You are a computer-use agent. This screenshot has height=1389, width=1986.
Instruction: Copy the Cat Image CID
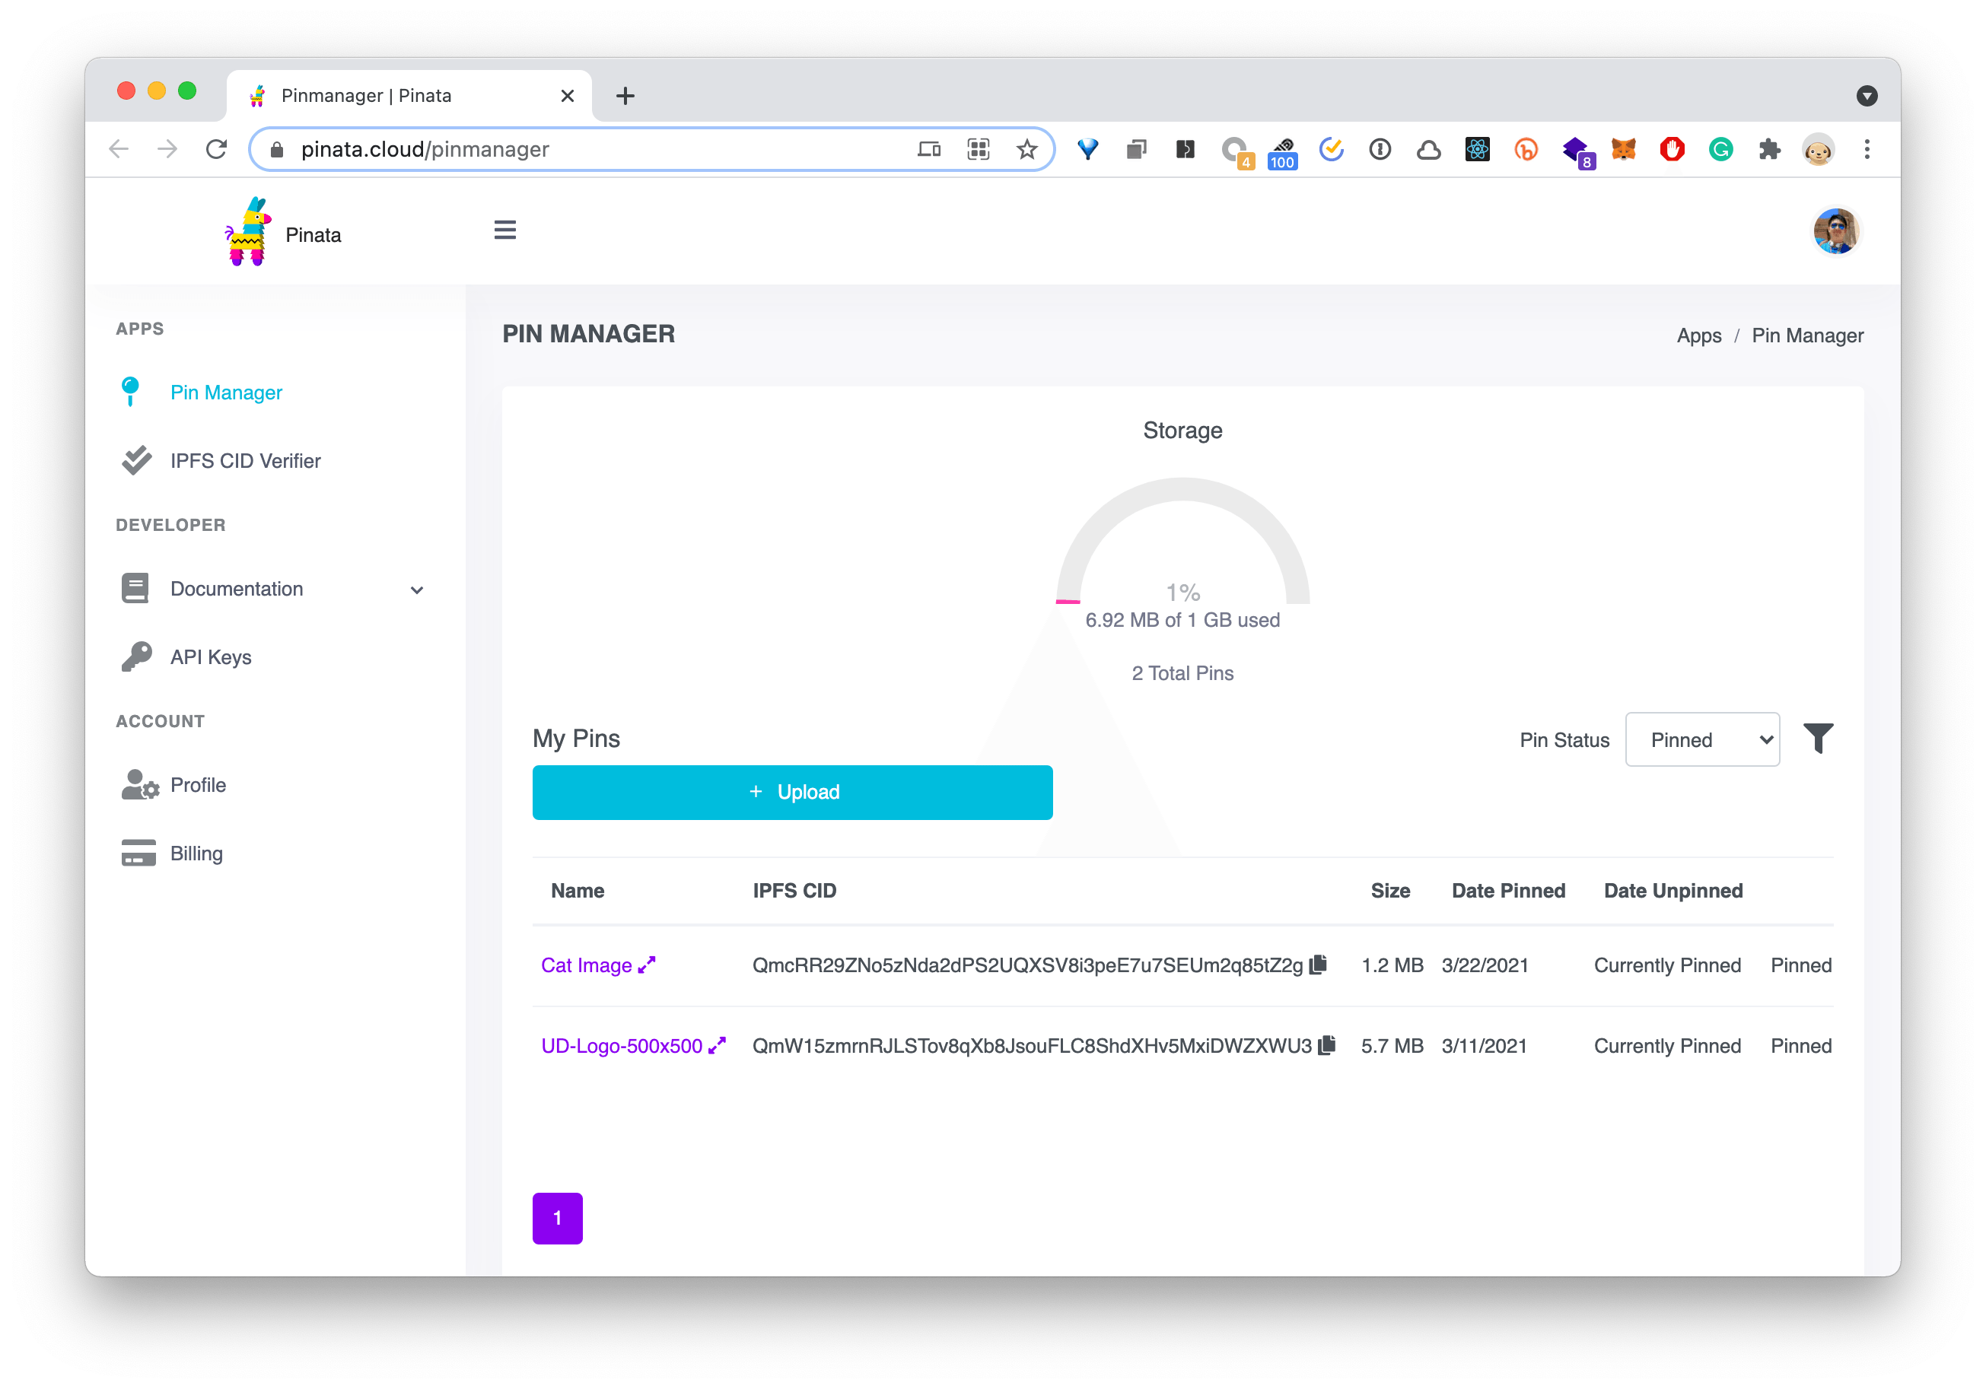click(x=1318, y=965)
